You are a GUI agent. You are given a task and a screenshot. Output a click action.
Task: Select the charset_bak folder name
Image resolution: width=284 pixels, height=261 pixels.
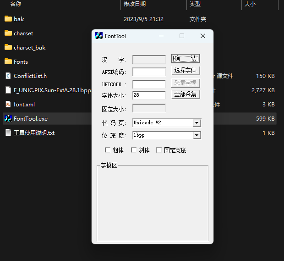click(x=29, y=48)
